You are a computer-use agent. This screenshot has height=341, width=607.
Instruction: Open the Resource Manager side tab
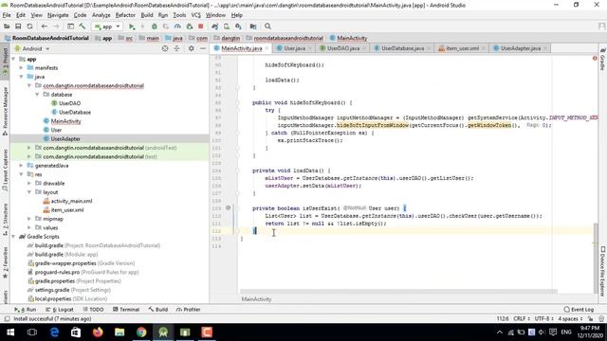5,111
